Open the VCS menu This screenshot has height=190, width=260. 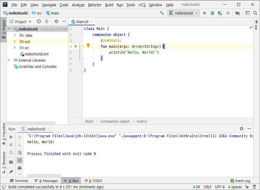[x=142, y=5]
